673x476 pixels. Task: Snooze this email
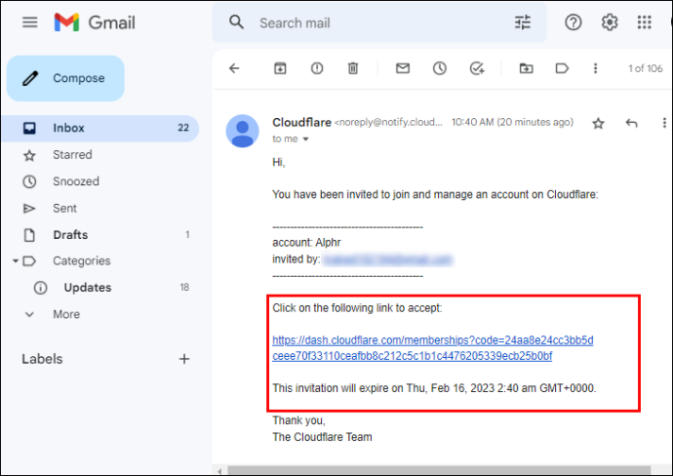tap(440, 68)
